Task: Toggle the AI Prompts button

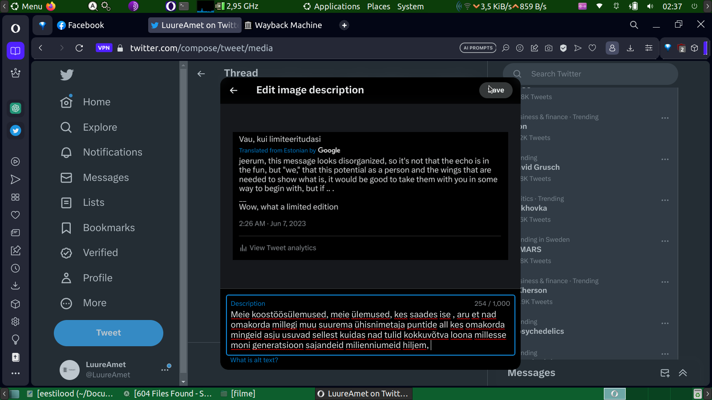Action: click(478, 48)
